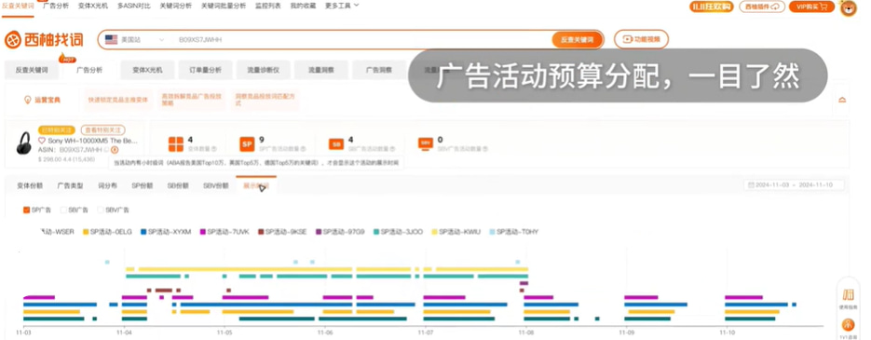871x340 pixels.
Task: Click the orange icon after the ASIN
Action: click(115, 150)
